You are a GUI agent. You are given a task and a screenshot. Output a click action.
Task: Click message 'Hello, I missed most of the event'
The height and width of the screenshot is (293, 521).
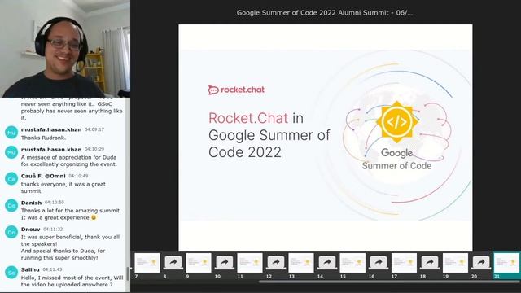coord(72,281)
